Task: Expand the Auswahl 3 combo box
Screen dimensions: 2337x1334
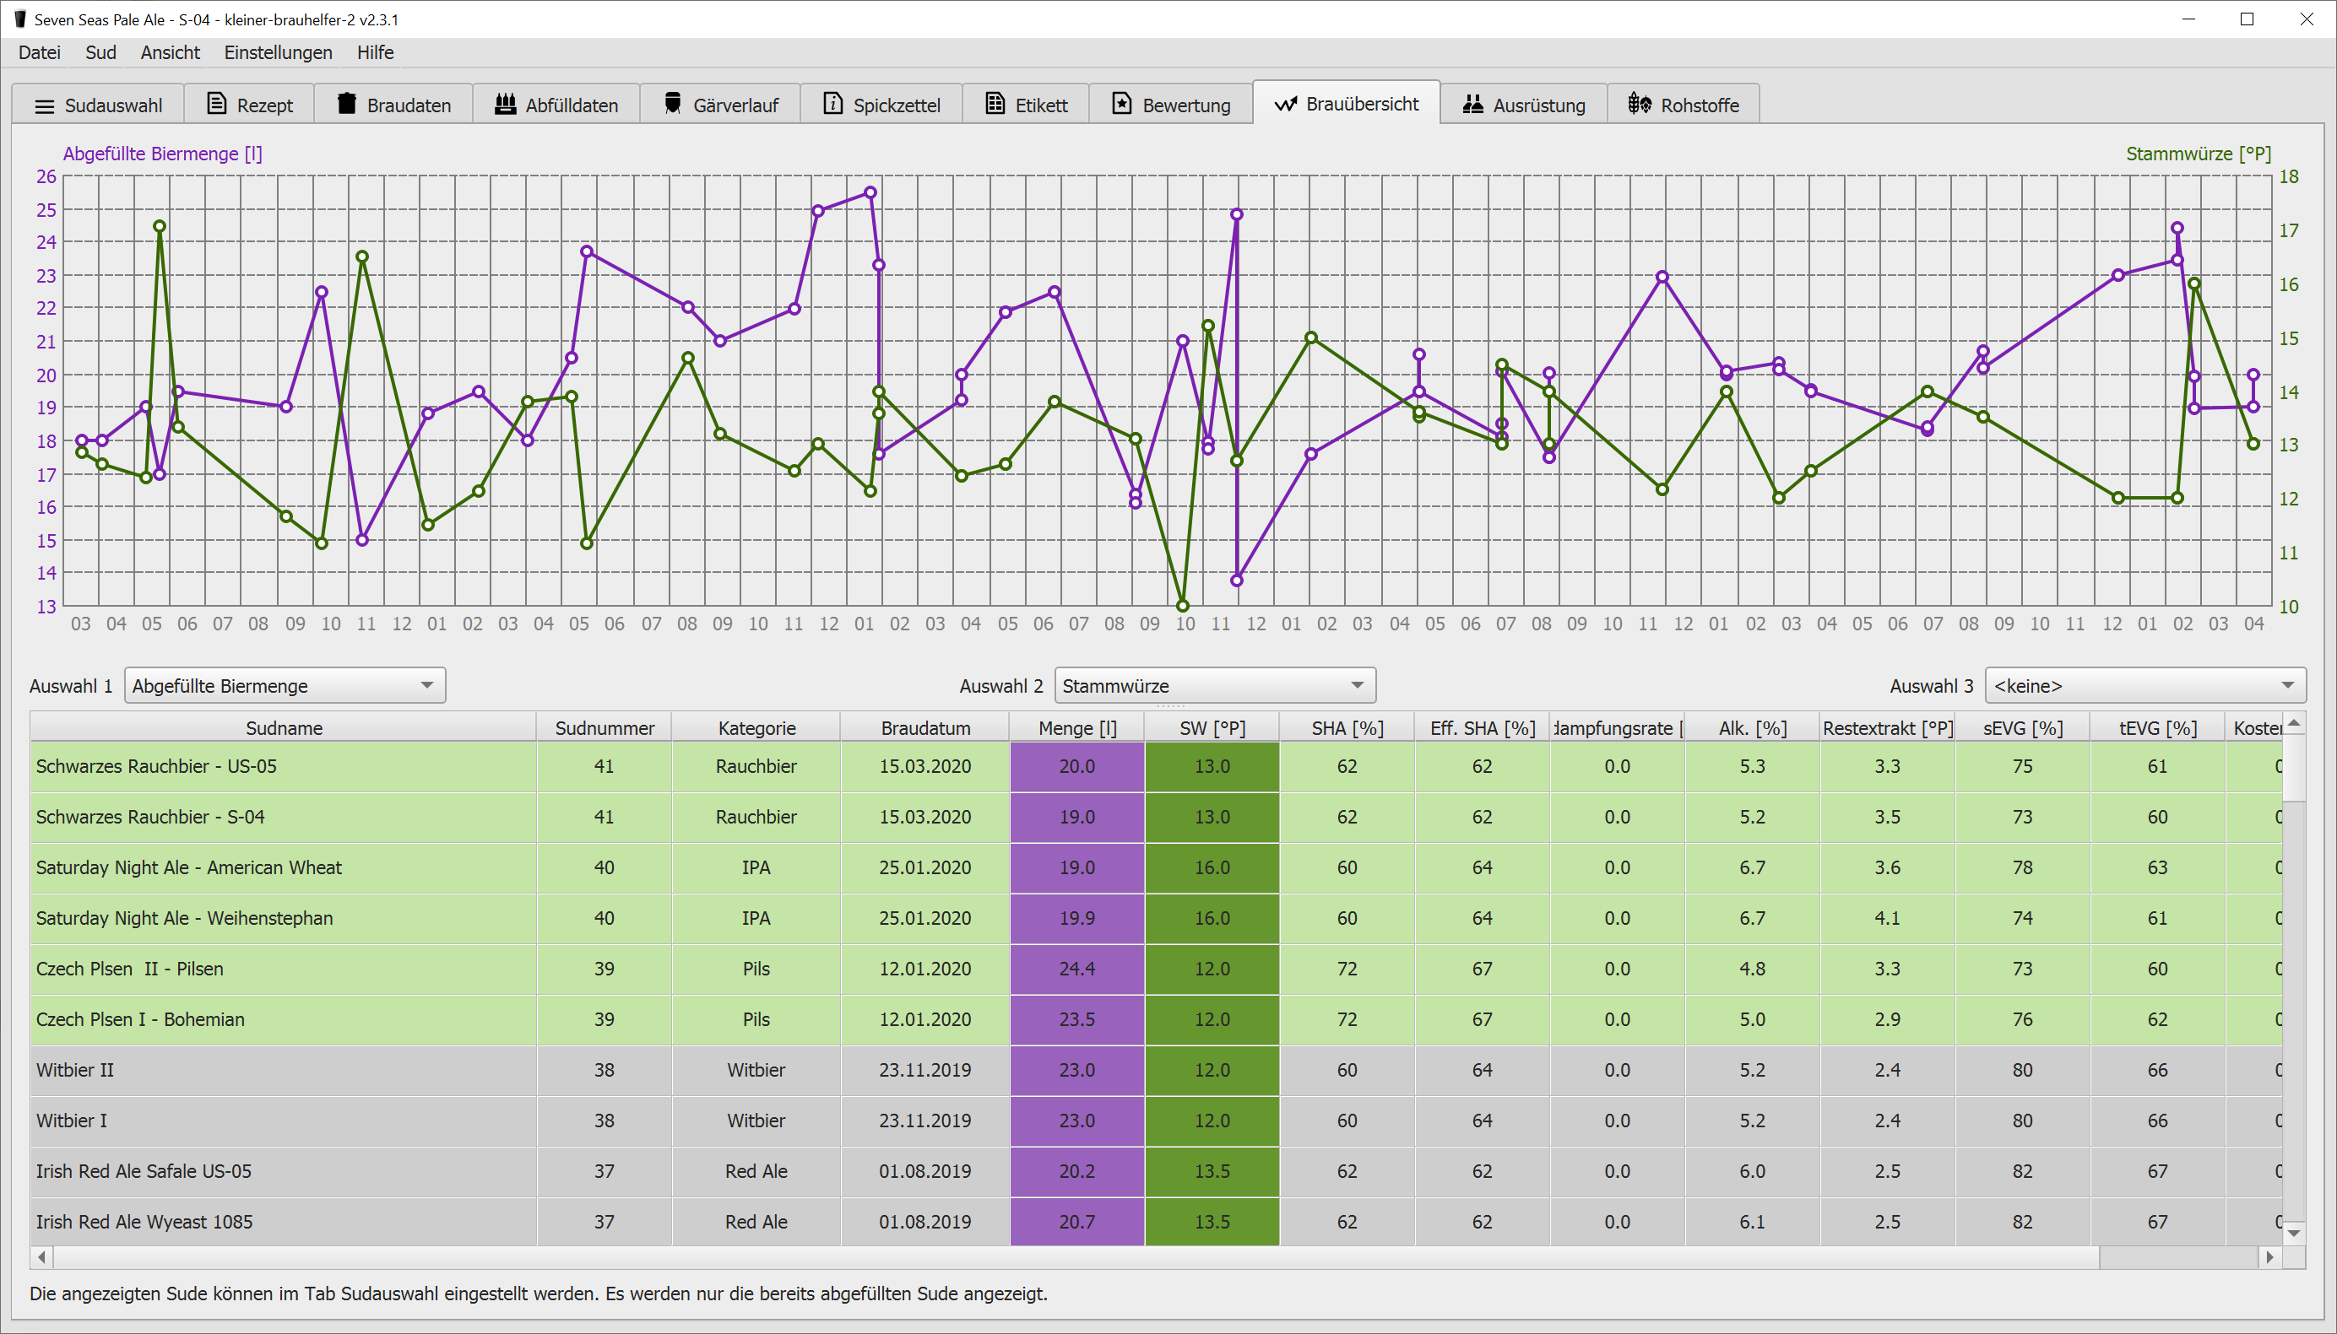Action: click(2145, 685)
